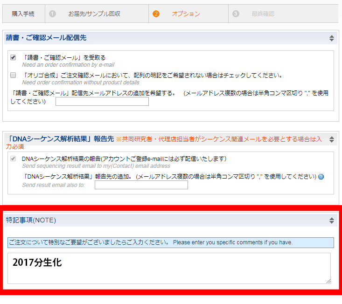Click the NOTE textarea resize handle
342x304 pixels.
tap(328, 281)
